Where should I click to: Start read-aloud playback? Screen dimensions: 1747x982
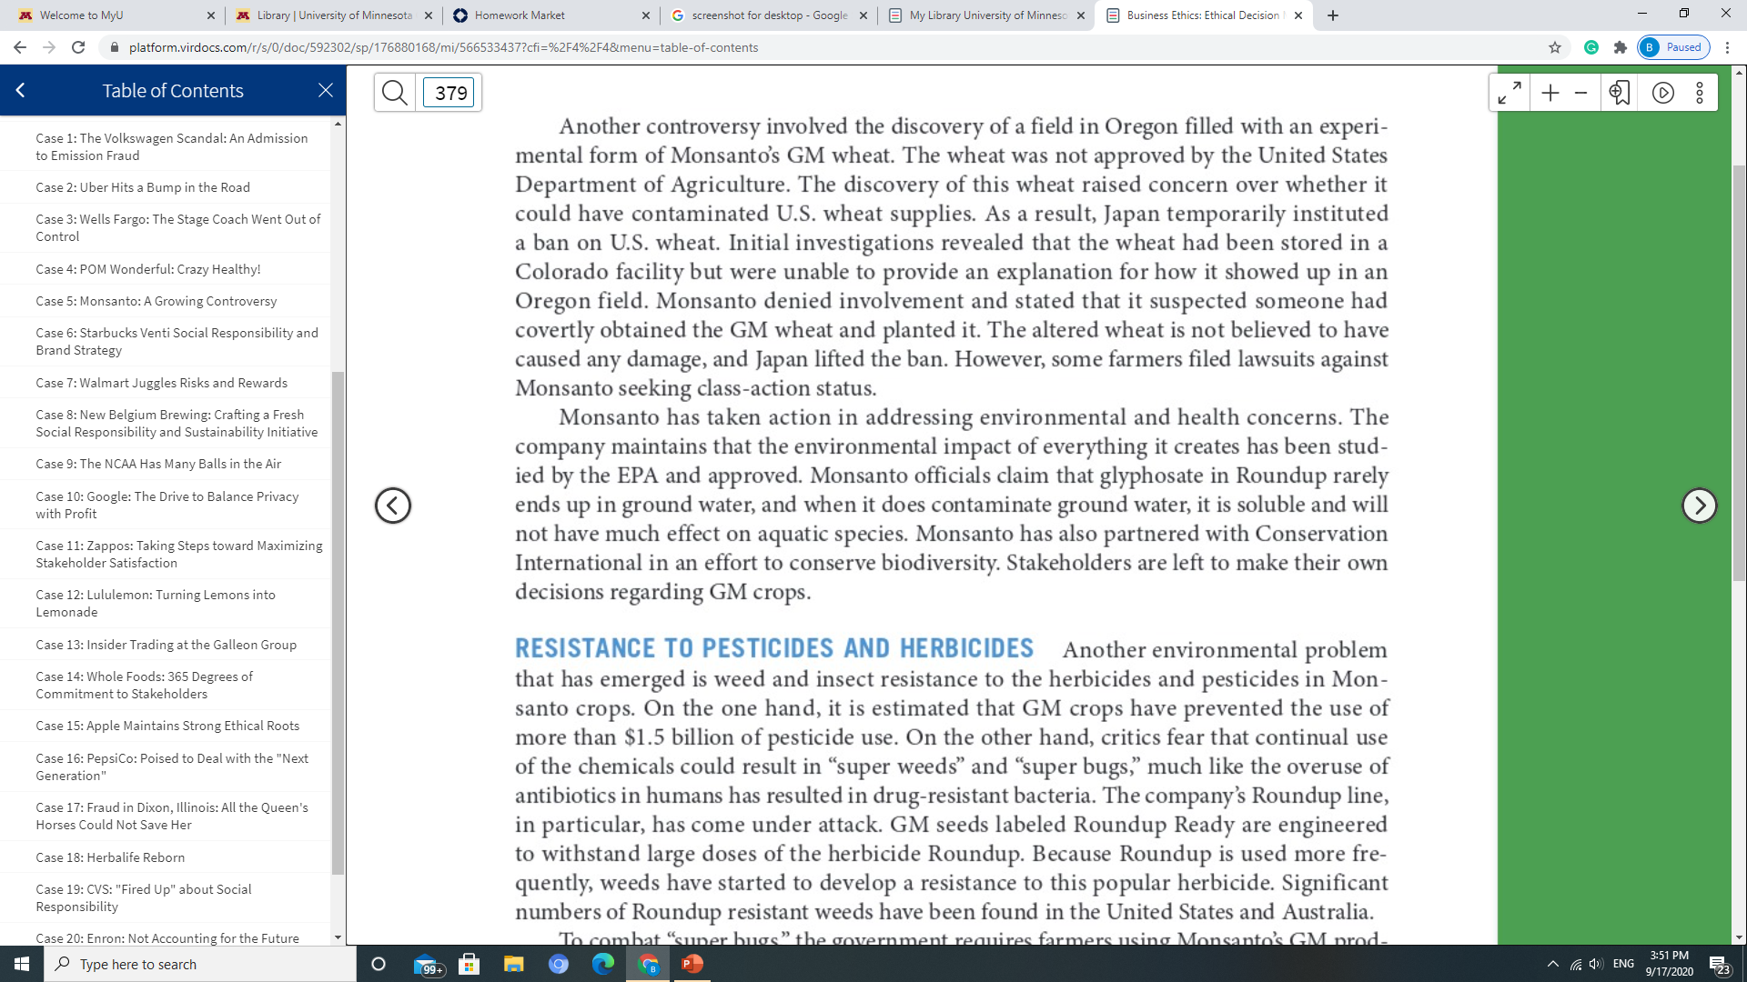(1663, 92)
